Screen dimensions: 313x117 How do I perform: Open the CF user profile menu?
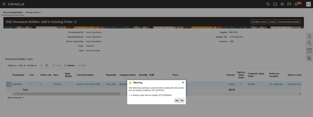(308, 4)
